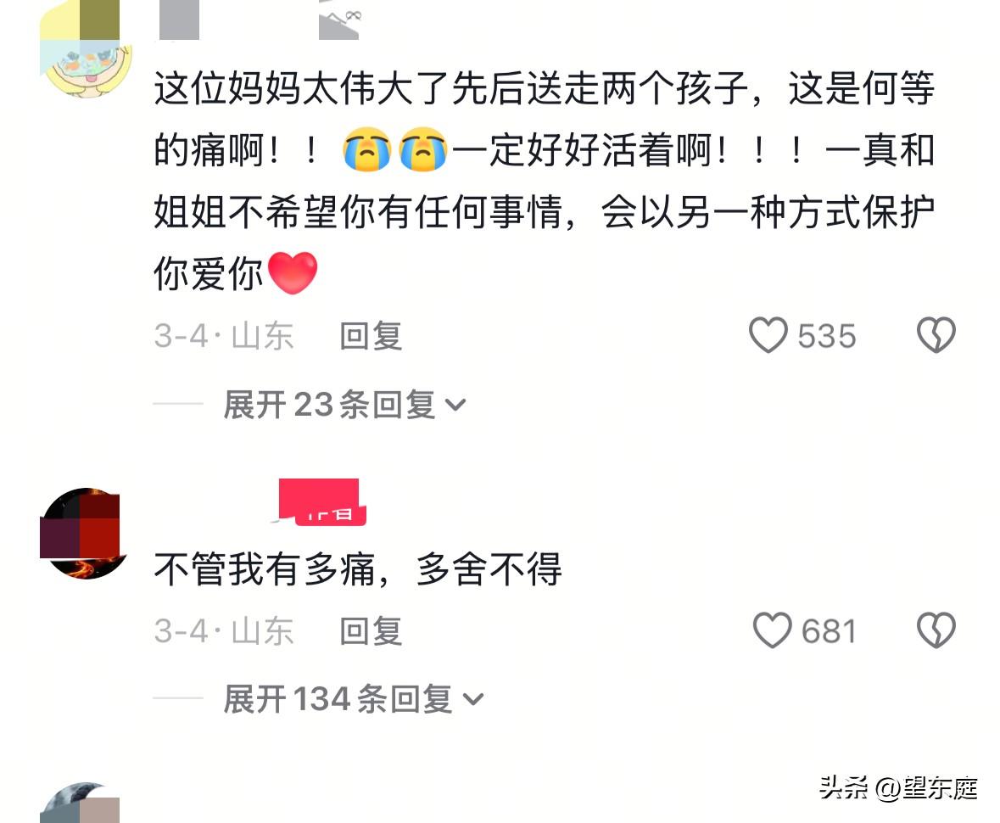Expand 展开23条回复 replies
Viewport: 1000px width, 823px height.
[x=344, y=405]
